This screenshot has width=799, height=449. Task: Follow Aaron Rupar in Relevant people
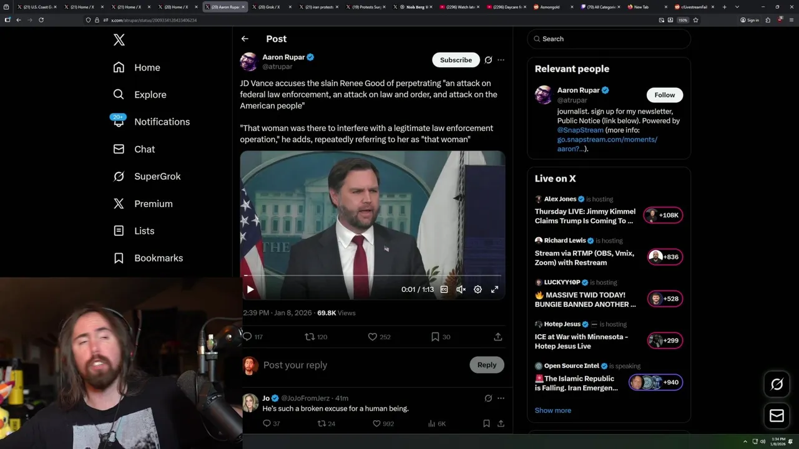[x=664, y=95]
